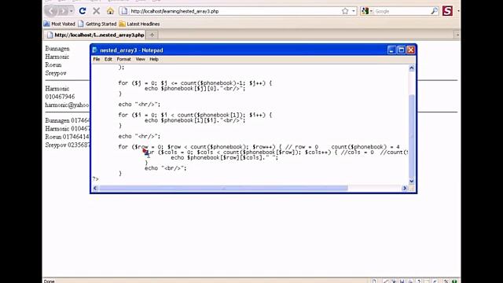Open Notepad's File menu
This screenshot has width=503, height=283.
pos(96,60)
